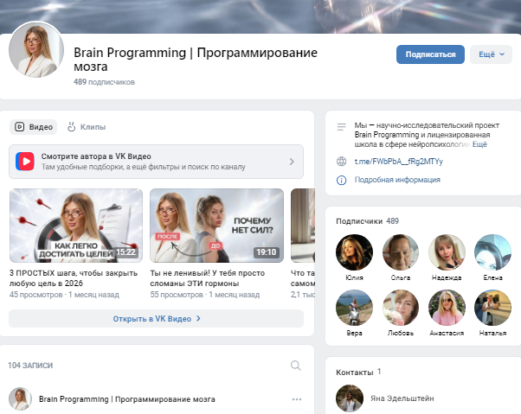
Task: Click the 19:10 duration badge on second video
Action: click(267, 252)
